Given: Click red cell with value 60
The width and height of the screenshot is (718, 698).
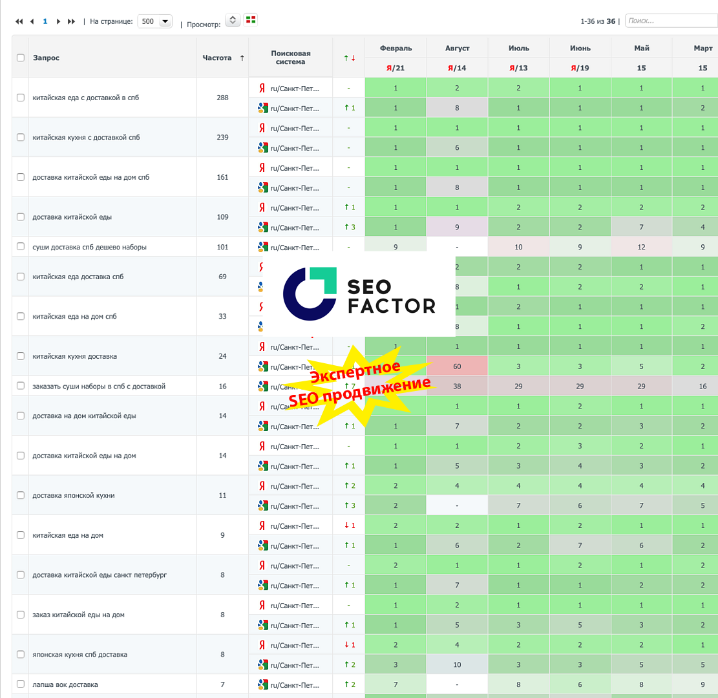Looking at the screenshot, I should click(457, 366).
